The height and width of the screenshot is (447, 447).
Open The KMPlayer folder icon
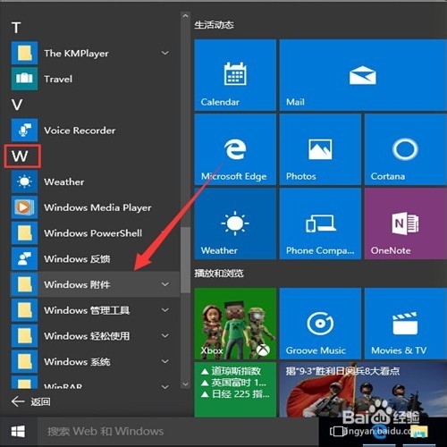[x=24, y=53]
